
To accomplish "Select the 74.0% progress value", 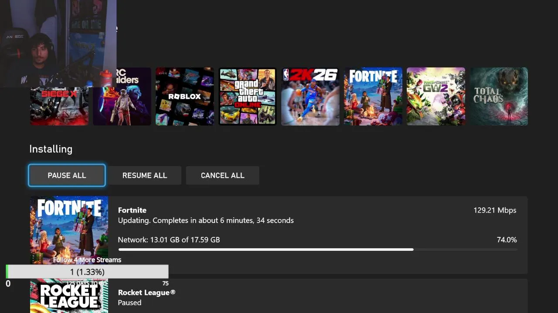I will click(x=507, y=240).
